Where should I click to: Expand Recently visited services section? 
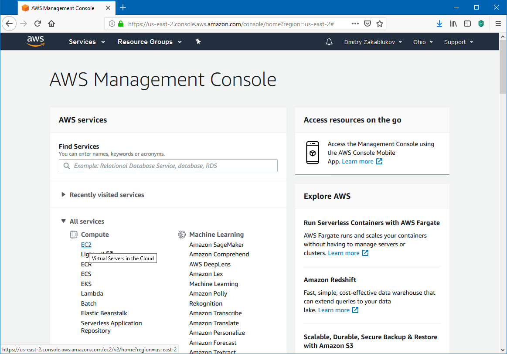103,194
